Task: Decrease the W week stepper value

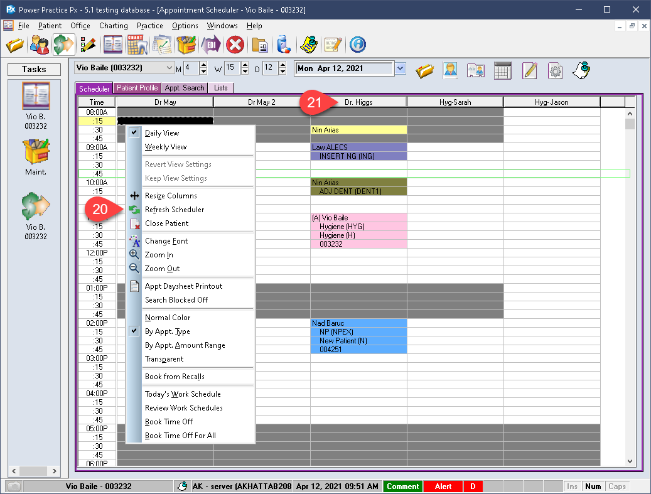Action: (245, 72)
